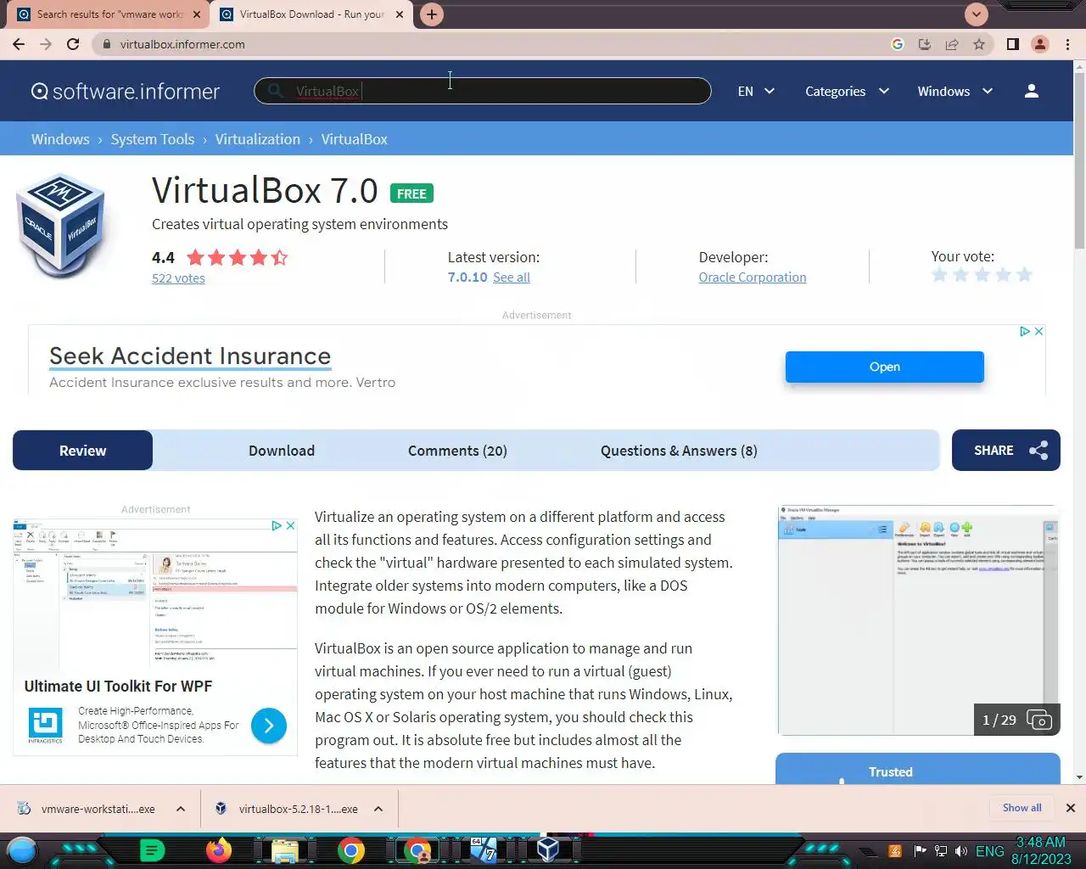Viewport: 1086px width, 869px height.
Task: Rate five stars under Your vote
Action: point(1024,274)
